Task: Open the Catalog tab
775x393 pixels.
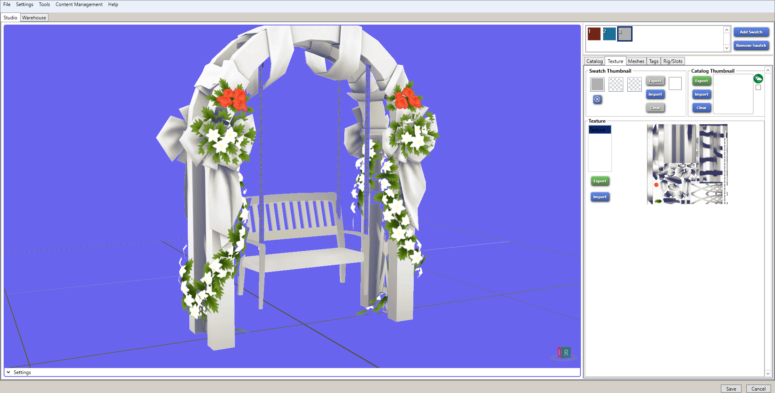Action: 595,61
